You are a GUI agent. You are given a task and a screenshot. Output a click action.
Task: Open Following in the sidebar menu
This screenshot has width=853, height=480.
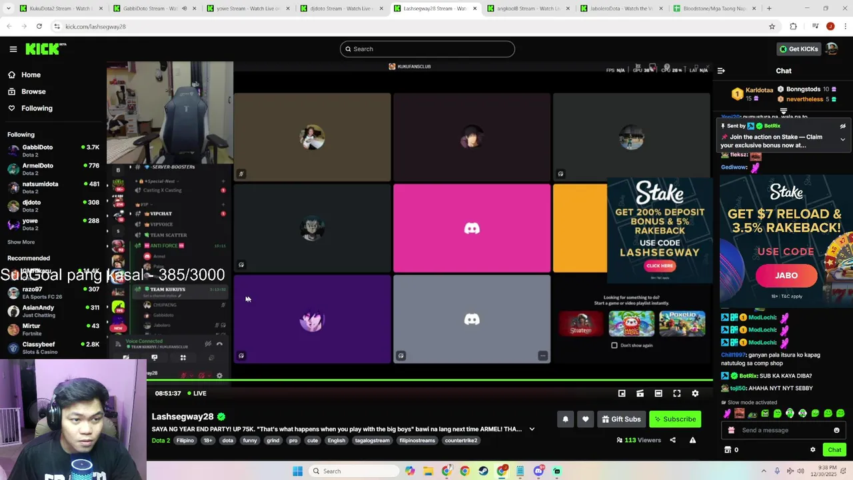[x=31, y=108]
